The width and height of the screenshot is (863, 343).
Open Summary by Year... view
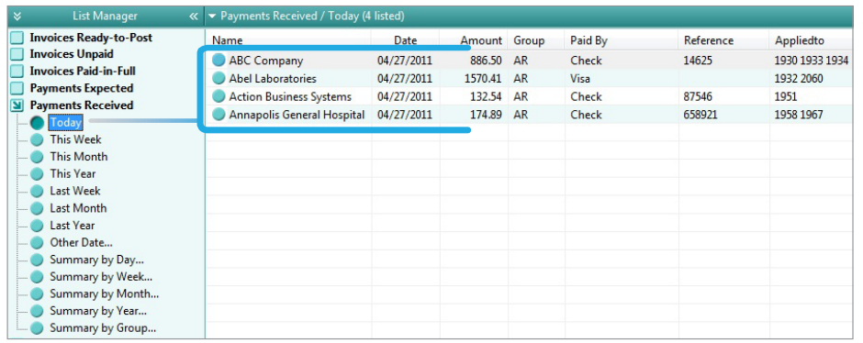(98, 311)
